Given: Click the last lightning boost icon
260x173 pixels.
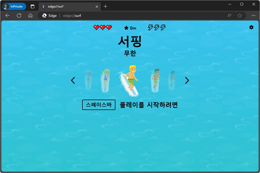Looking at the screenshot, I should [163, 27].
